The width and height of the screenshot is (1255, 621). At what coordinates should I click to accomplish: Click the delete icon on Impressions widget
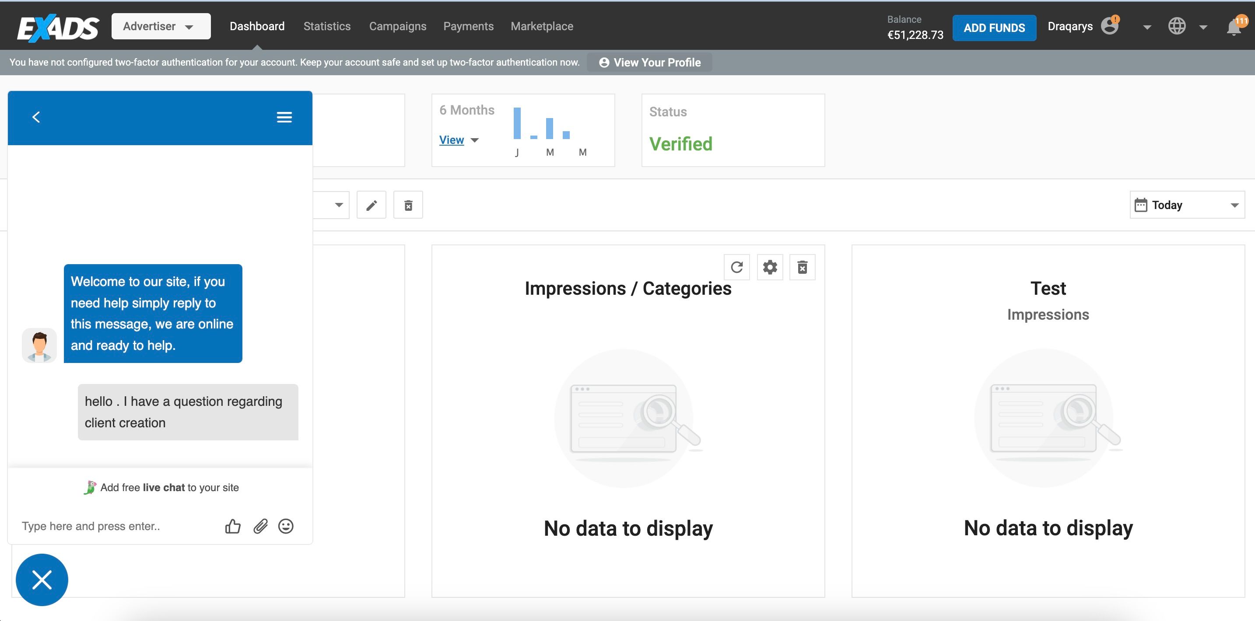802,267
